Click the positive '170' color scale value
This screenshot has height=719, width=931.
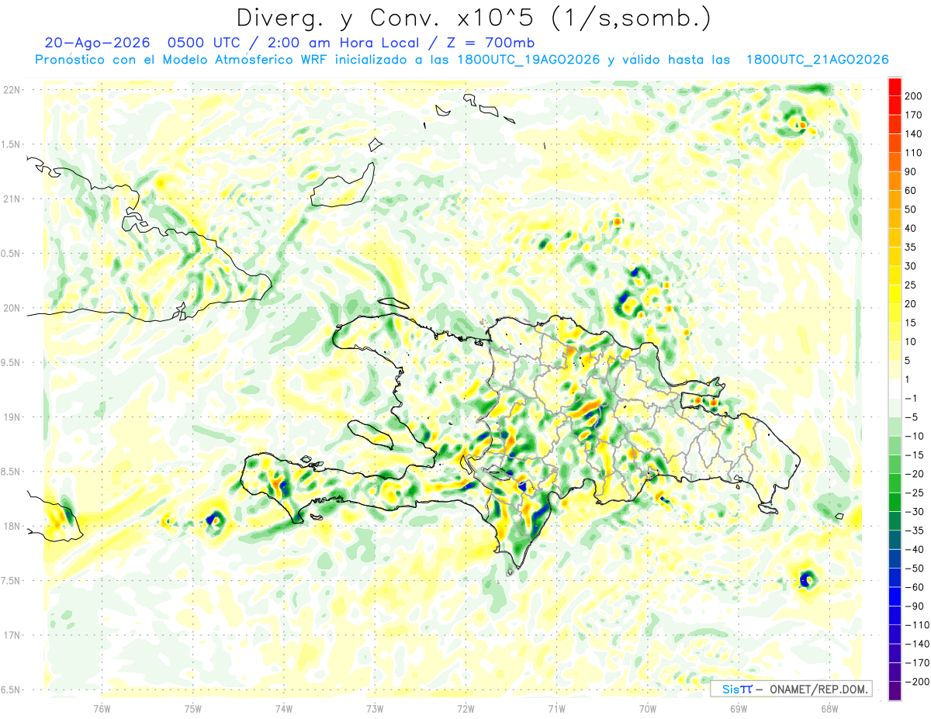click(x=914, y=115)
